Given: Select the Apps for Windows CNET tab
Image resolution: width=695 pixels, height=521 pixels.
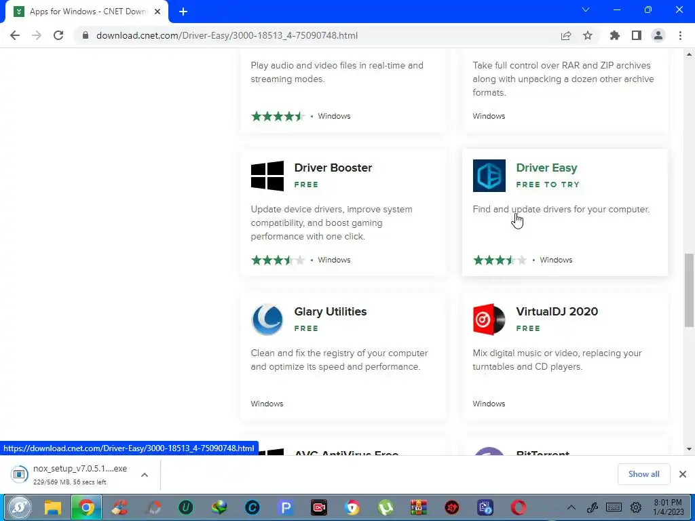Looking at the screenshot, I should (x=86, y=12).
